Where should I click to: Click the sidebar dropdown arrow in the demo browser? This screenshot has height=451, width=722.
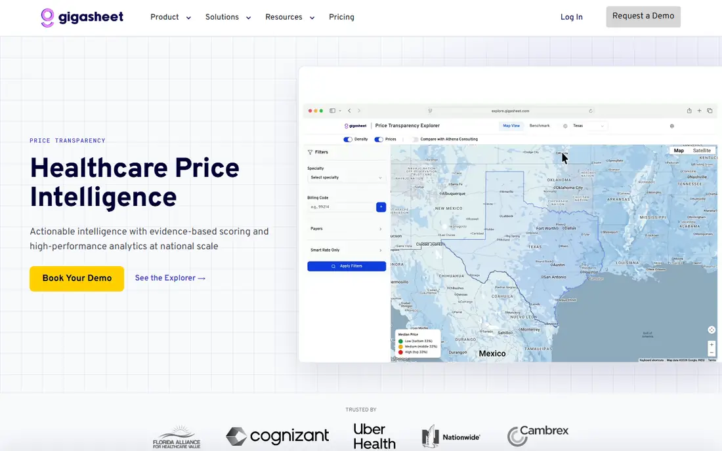[340, 111]
